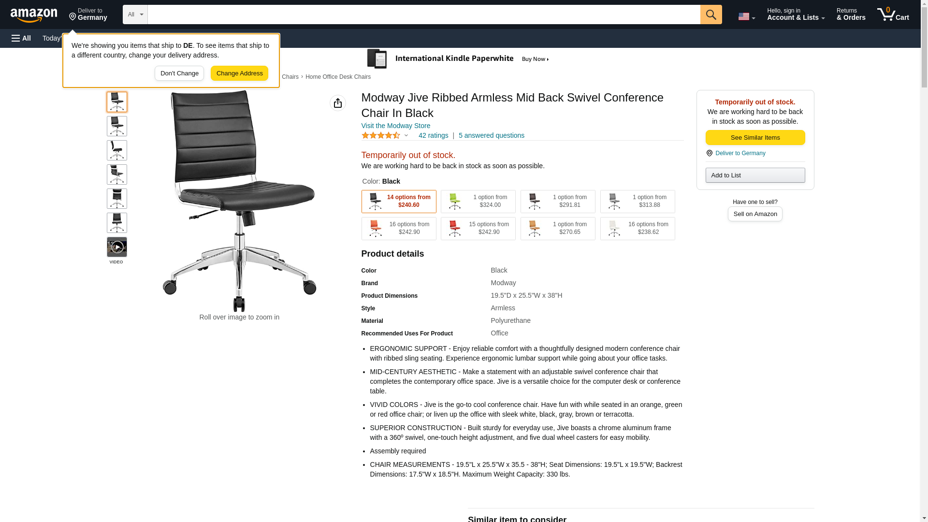Select the green chair color option at $324.00
928x522 pixels.
(x=478, y=202)
